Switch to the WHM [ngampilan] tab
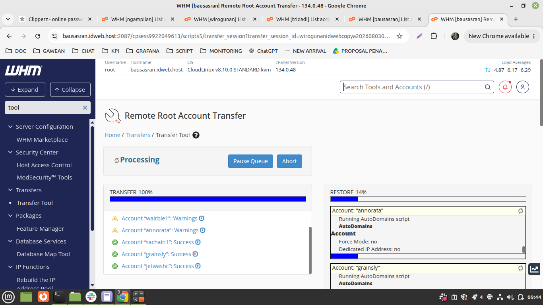The image size is (543, 305). tap(137, 19)
